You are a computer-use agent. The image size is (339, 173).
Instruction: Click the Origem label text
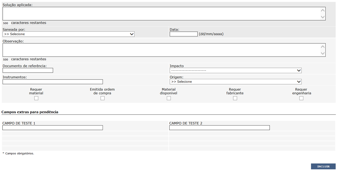point(176,77)
